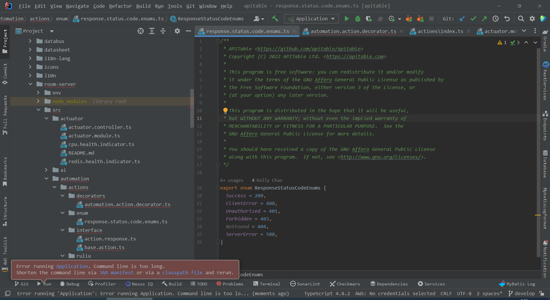Fold the enum block at line 19
The image size is (550, 300).
click(x=218, y=188)
